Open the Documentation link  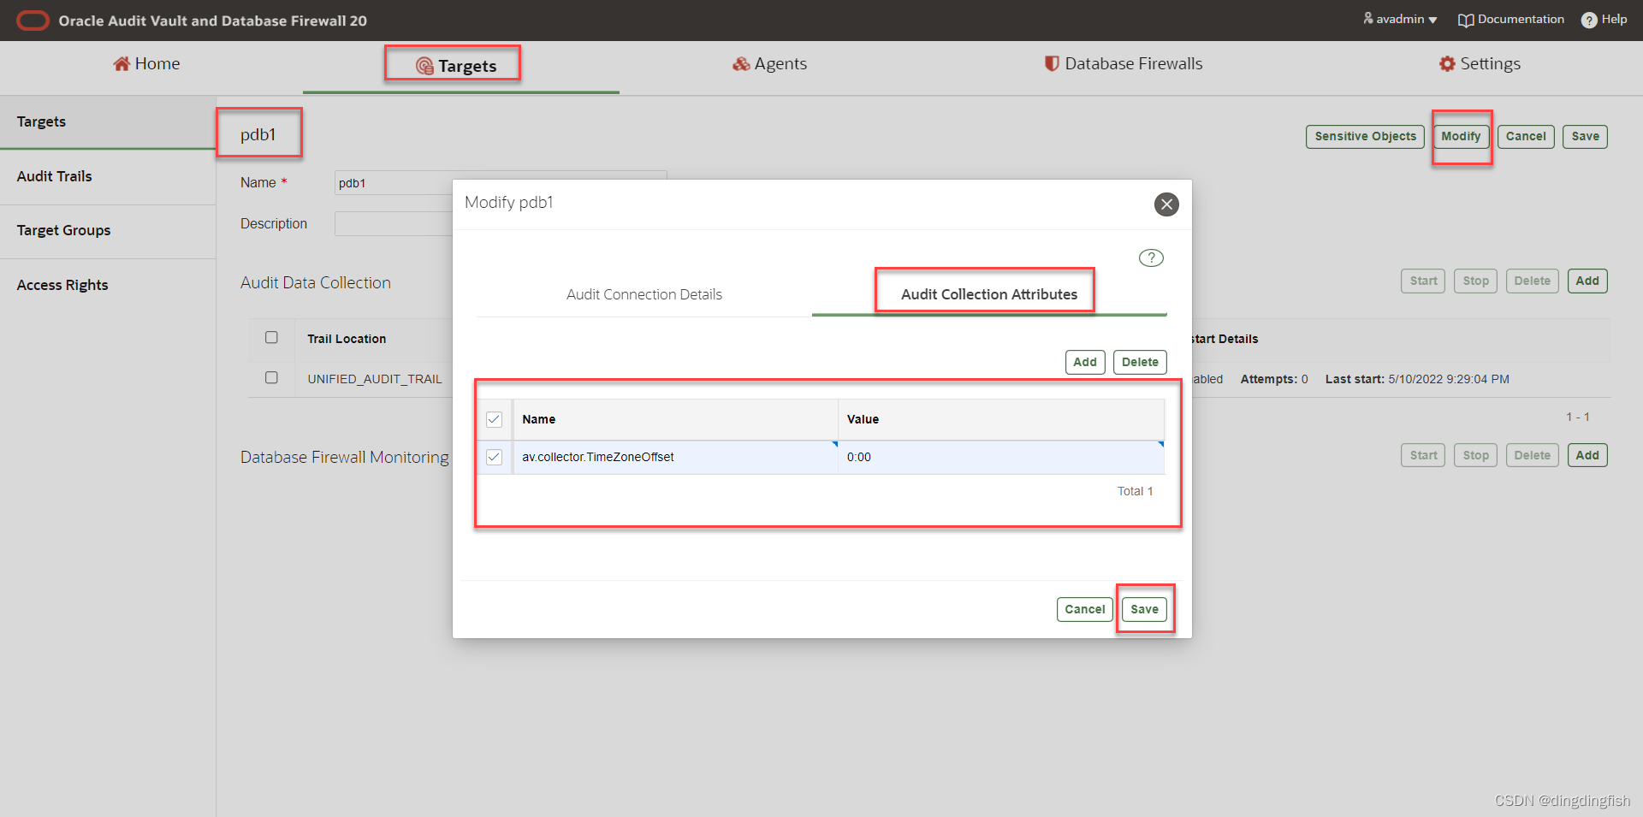click(x=1511, y=19)
